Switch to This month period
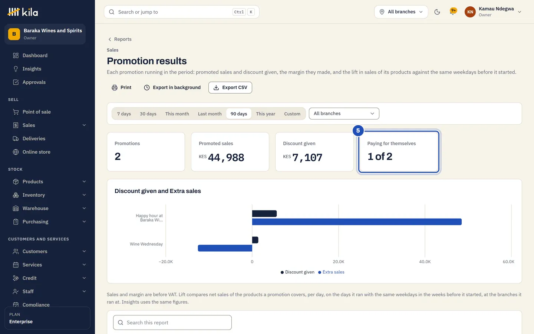The width and height of the screenshot is (534, 334). [x=177, y=114]
